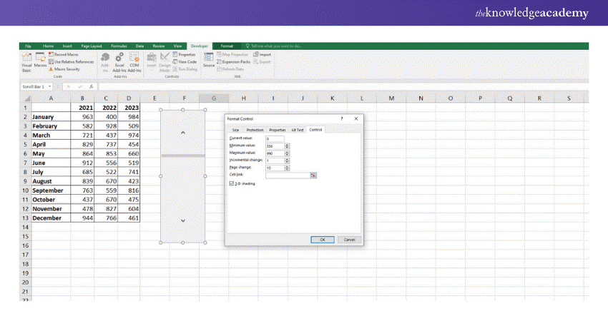Viewport: 608px width, 321px height.
Task: Open the Formulas ribbon tab
Action: (x=119, y=46)
